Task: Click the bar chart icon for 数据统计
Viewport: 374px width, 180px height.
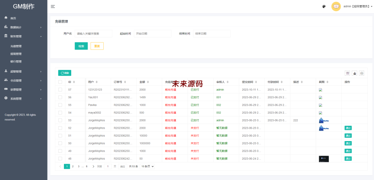Action: click(6, 27)
